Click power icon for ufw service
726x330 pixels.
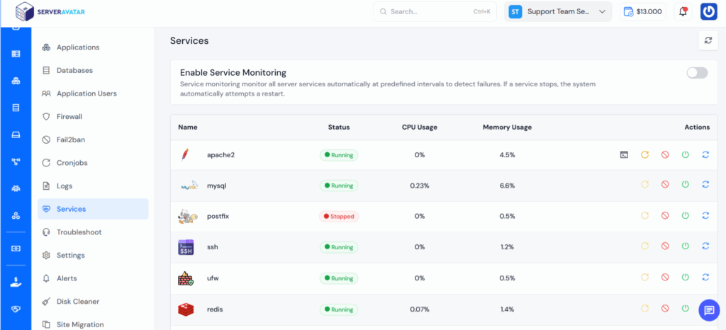click(685, 278)
